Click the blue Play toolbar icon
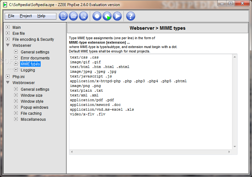 [117, 16]
